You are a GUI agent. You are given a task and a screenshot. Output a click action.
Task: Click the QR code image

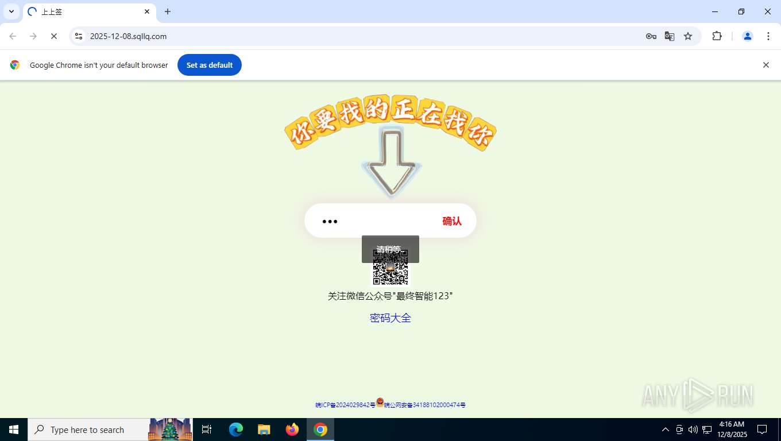click(390, 268)
